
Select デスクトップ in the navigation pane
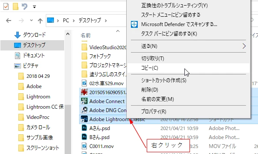tap(33, 45)
